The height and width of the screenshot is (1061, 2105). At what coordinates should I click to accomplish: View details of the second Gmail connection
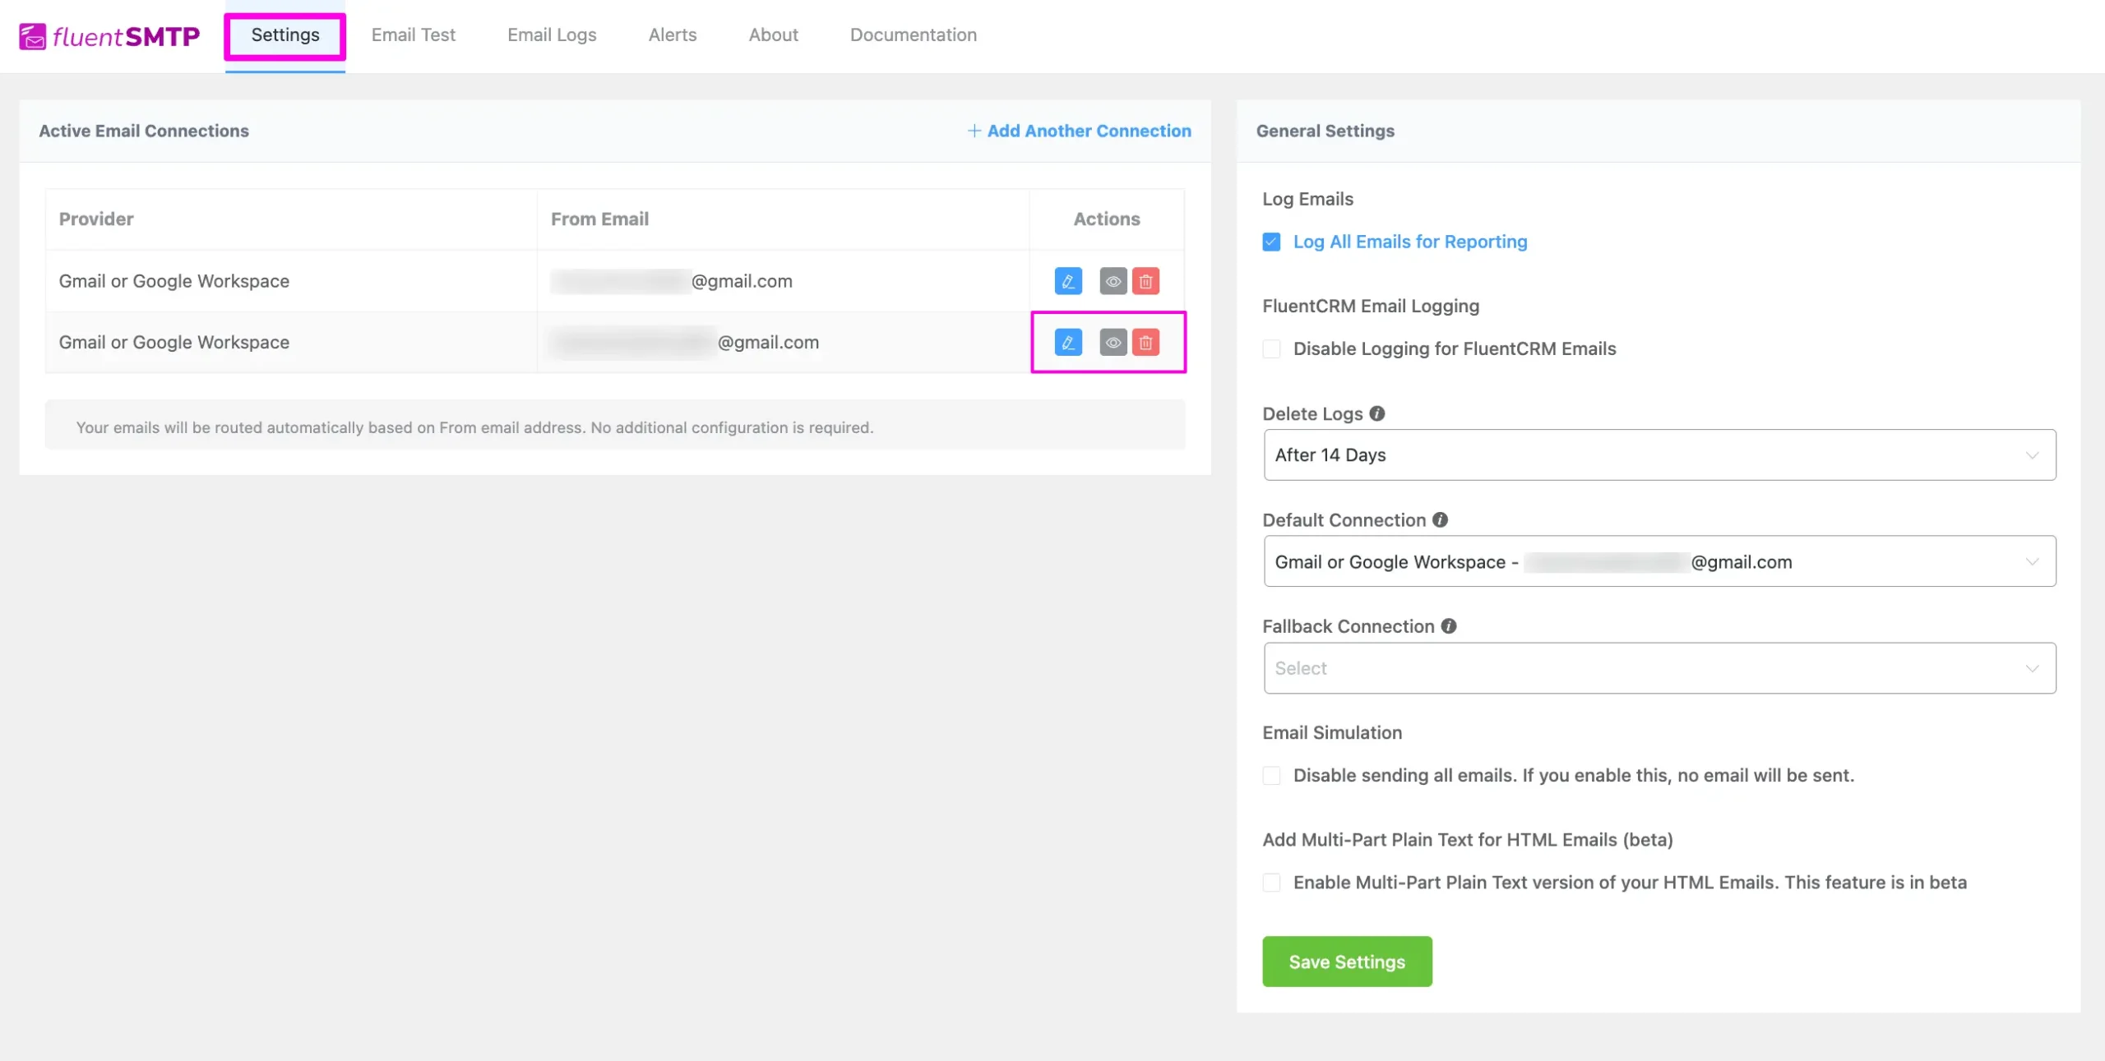click(1113, 342)
